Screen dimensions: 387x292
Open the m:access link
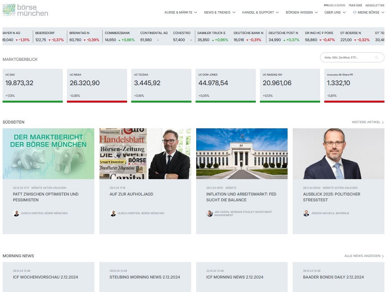[x=334, y=5]
